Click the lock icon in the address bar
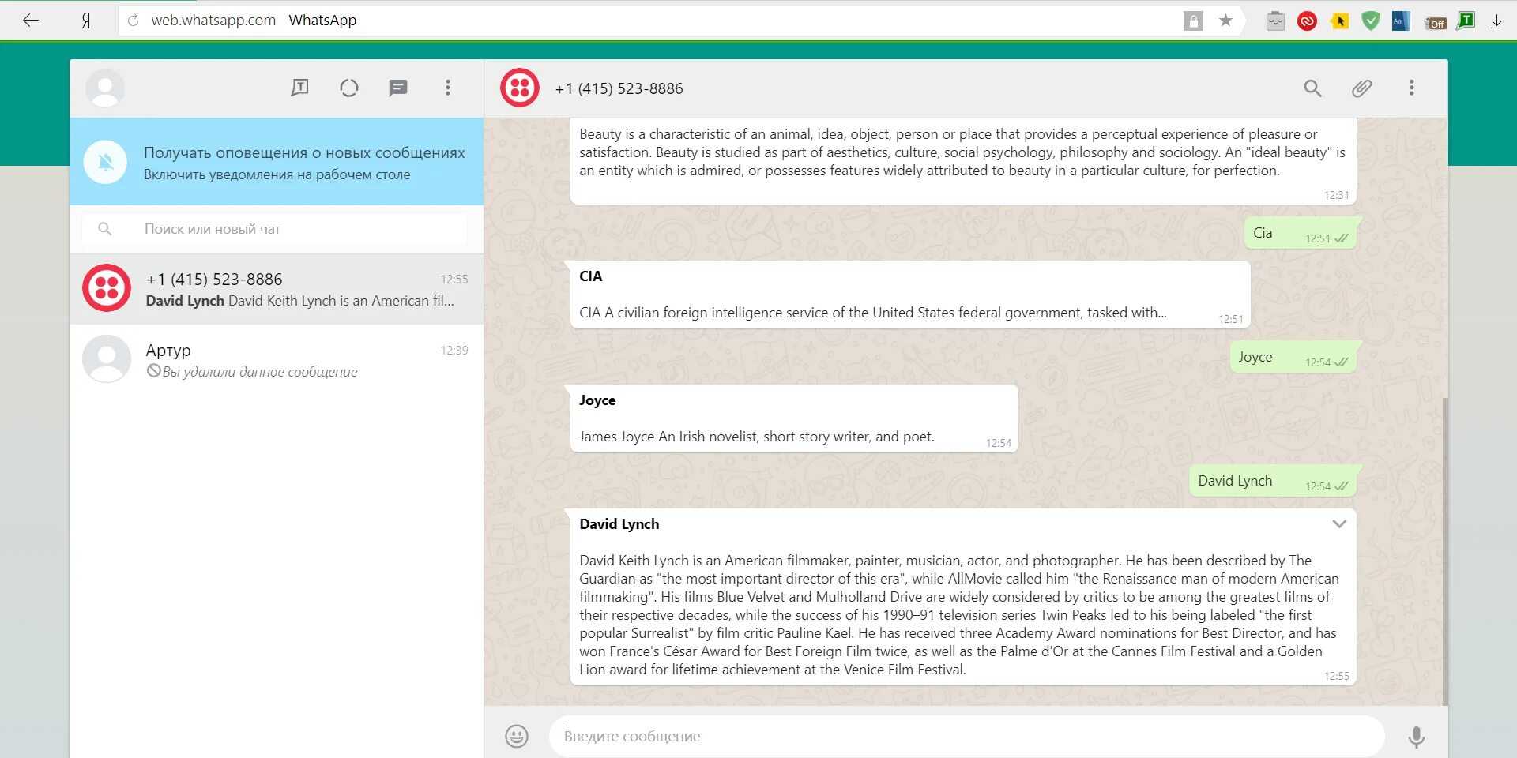Viewport: 1517px width, 758px height. coord(1193,21)
